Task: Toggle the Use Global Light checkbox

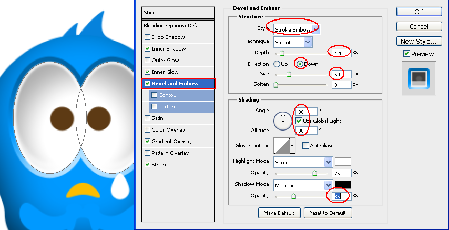Action: point(299,121)
